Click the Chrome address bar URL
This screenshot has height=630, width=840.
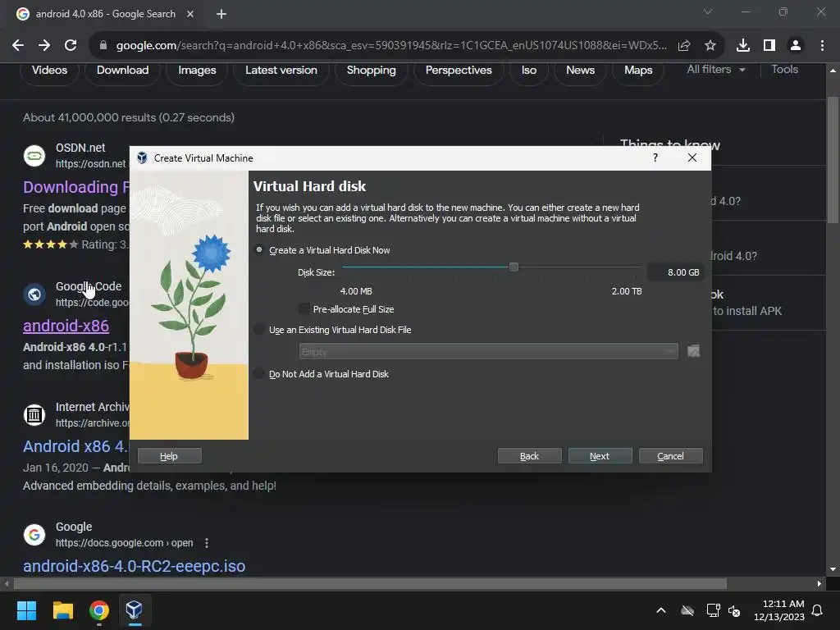point(391,46)
